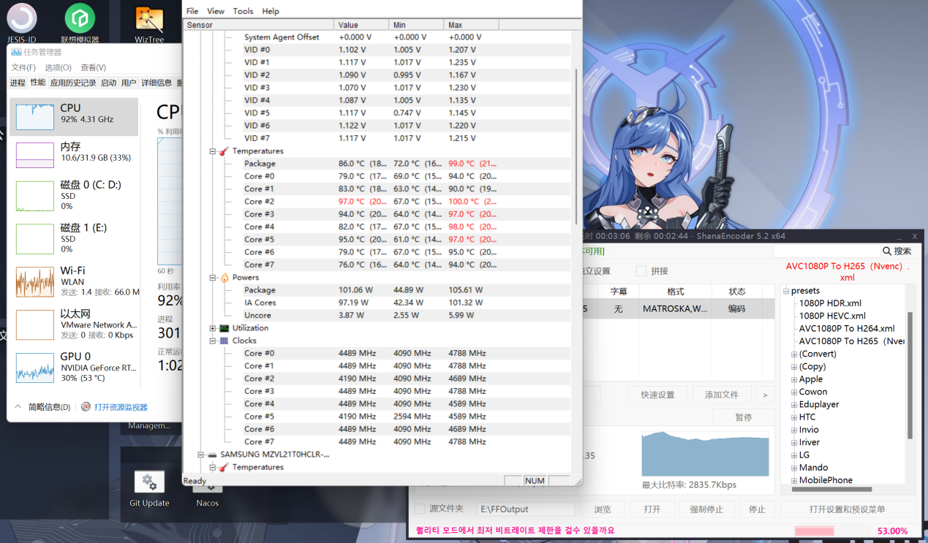Image resolution: width=928 pixels, height=543 pixels.
Task: Expand the (Convert) preset folder
Action: tap(794, 354)
